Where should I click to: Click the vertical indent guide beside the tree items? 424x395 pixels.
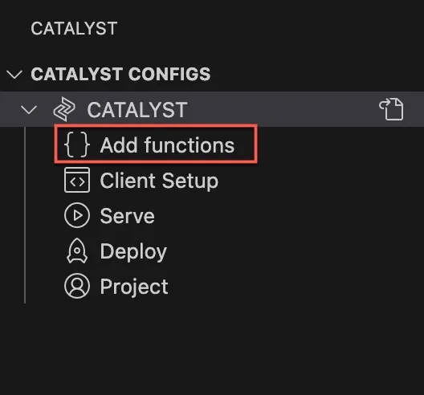click(x=25, y=215)
